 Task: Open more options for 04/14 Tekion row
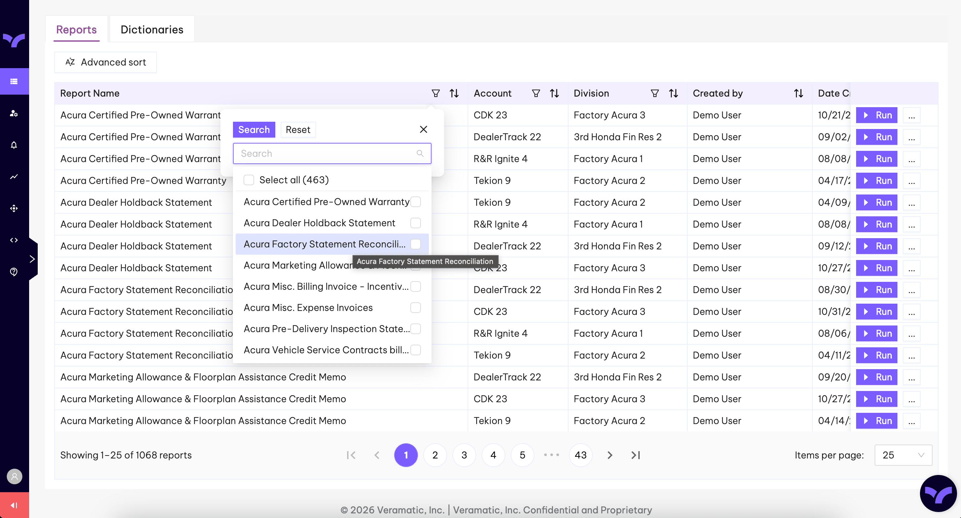coord(911,421)
